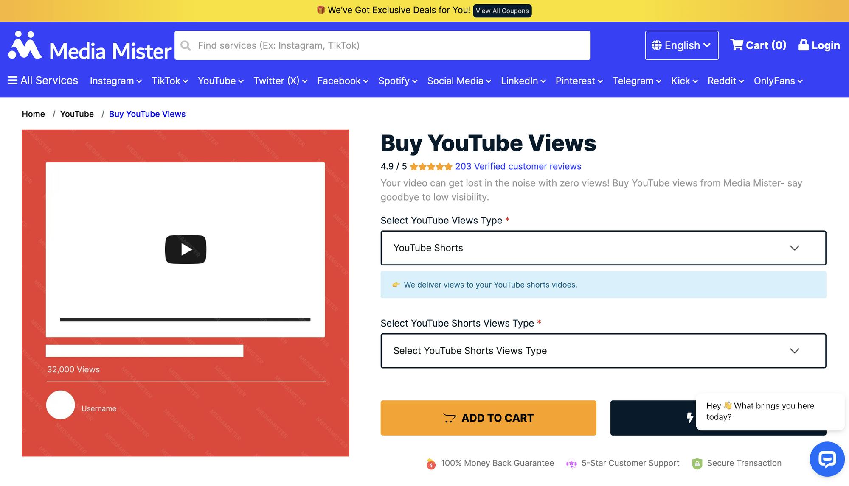Open the Select YouTube Views Type dropdown
This screenshot has height=486, width=849.
(603, 248)
